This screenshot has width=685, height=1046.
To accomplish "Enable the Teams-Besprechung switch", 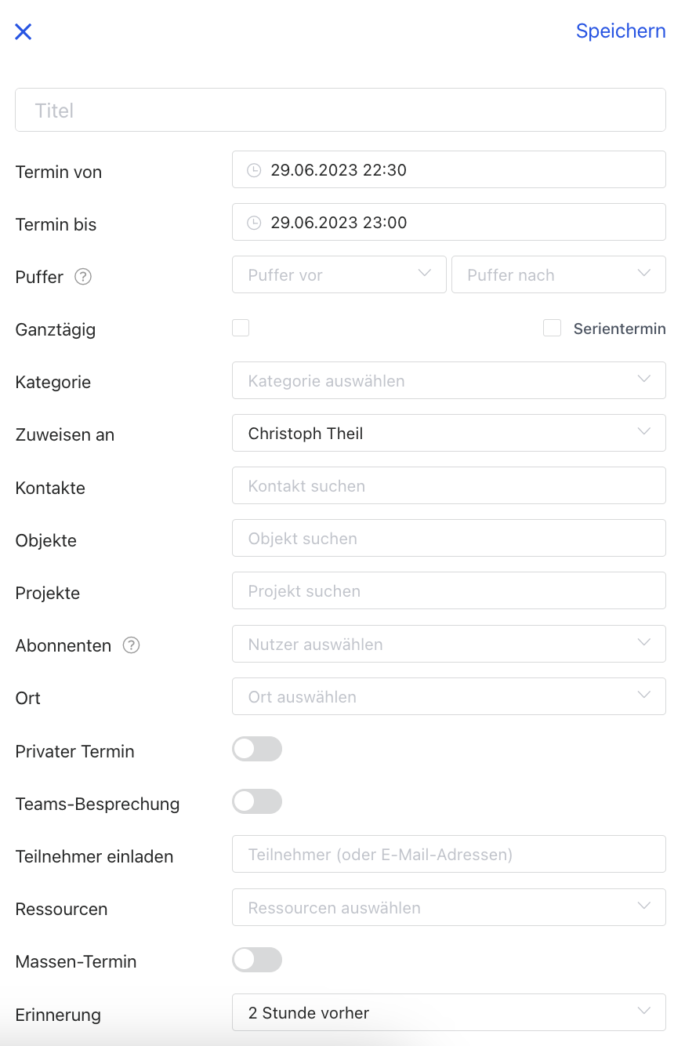I will click(257, 802).
